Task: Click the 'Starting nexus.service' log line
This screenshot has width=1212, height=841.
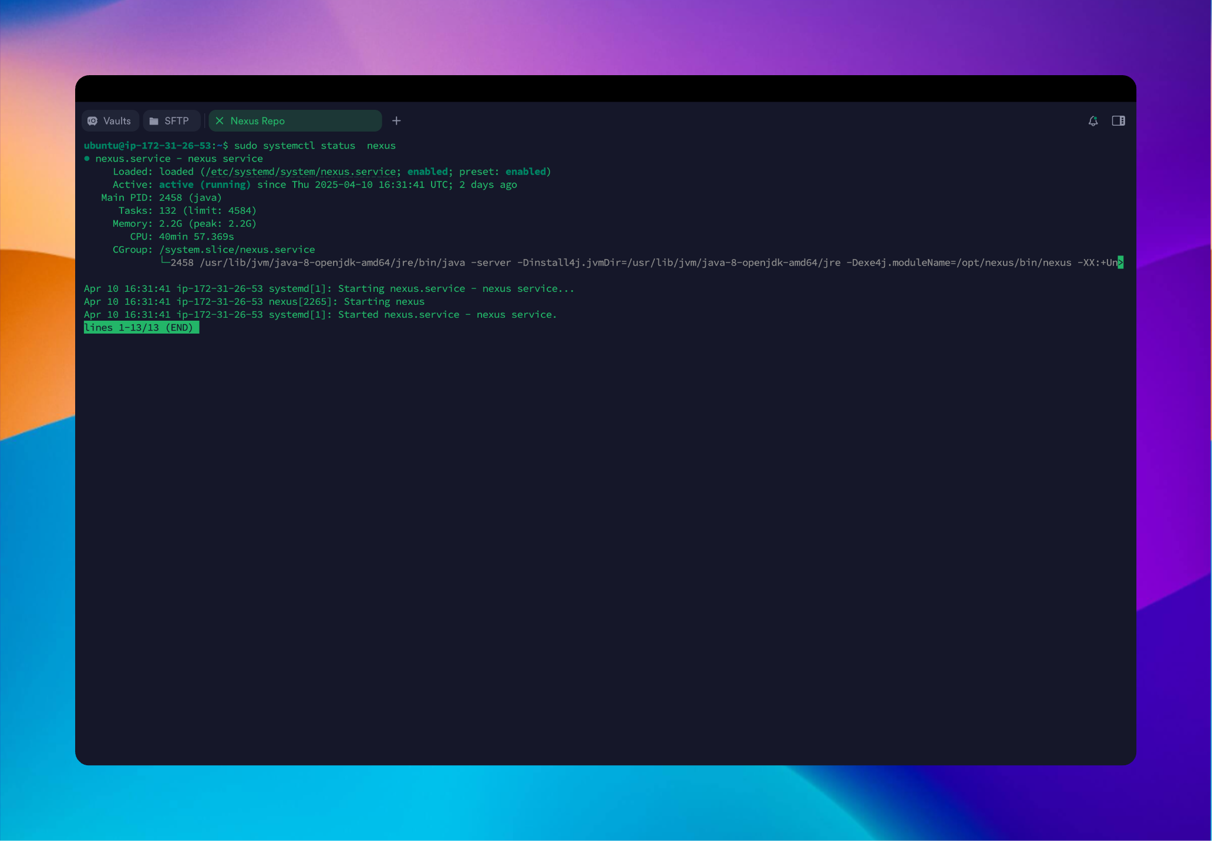Action: coord(329,289)
